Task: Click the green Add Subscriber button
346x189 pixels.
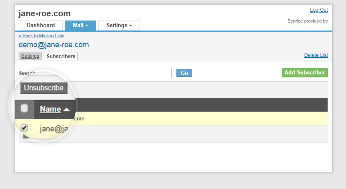Action: click(305, 72)
